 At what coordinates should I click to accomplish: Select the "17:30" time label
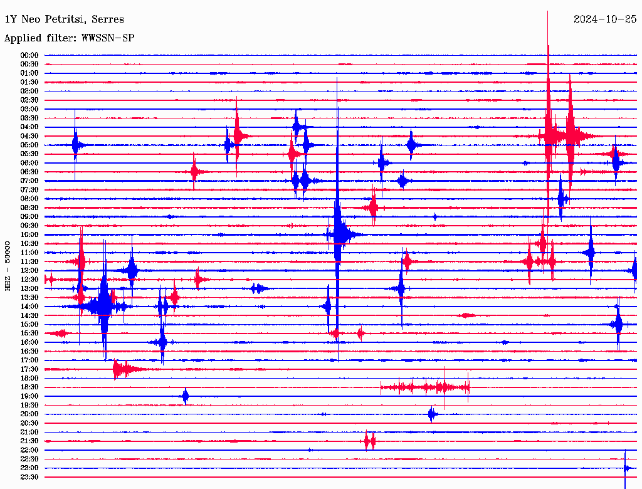(29, 369)
